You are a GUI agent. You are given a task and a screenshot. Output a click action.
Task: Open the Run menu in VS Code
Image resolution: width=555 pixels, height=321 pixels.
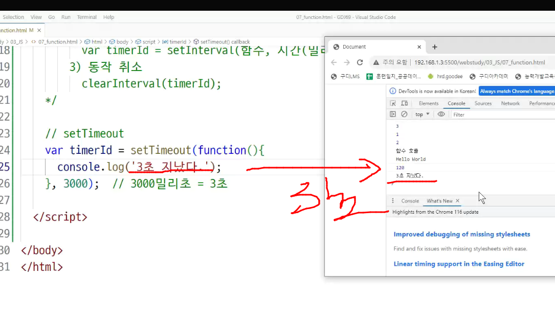pos(66,17)
